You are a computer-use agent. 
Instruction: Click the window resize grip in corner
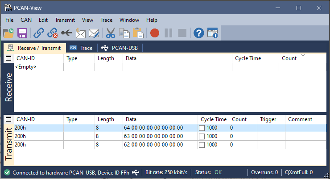[x=326, y=175]
